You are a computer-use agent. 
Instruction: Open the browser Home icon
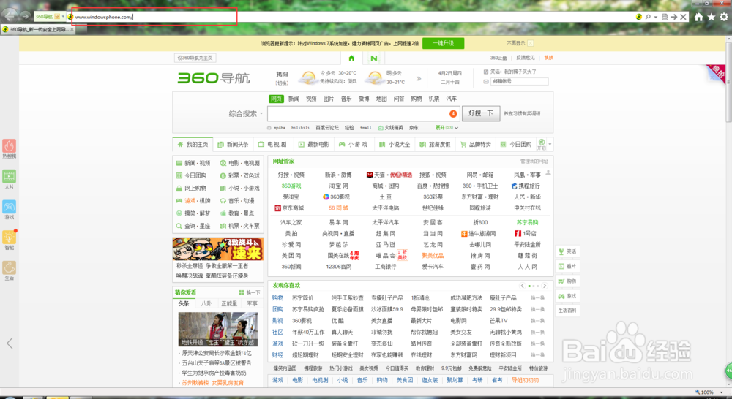698,17
